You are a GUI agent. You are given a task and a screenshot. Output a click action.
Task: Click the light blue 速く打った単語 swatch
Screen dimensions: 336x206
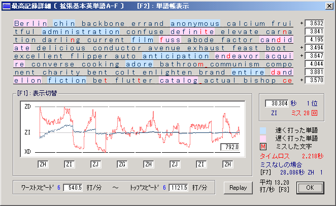tap(263, 130)
